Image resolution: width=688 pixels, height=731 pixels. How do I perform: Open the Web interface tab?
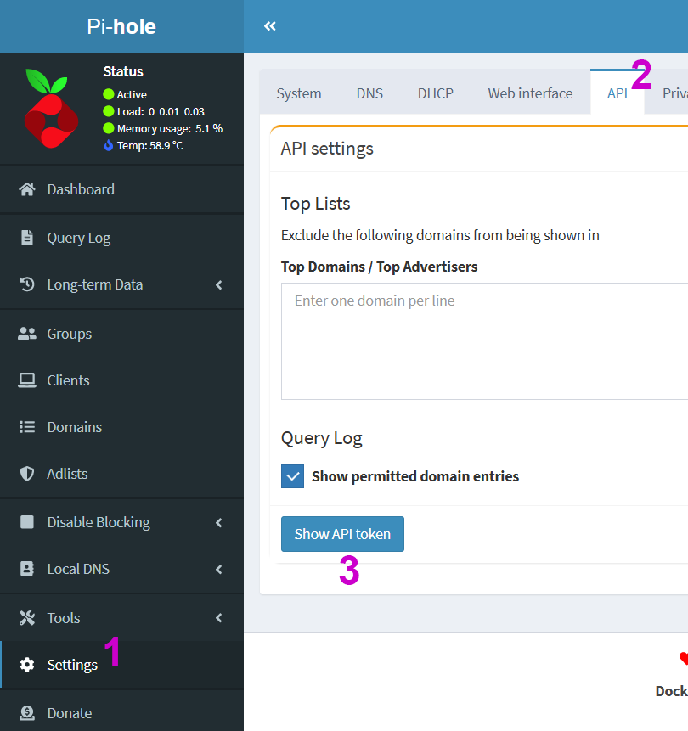click(x=530, y=93)
